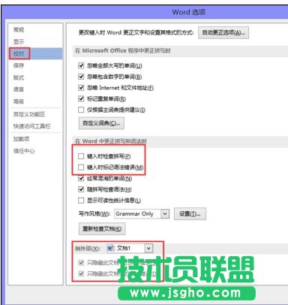Enable 键入时检查拼写(P) checkbox

(81, 156)
